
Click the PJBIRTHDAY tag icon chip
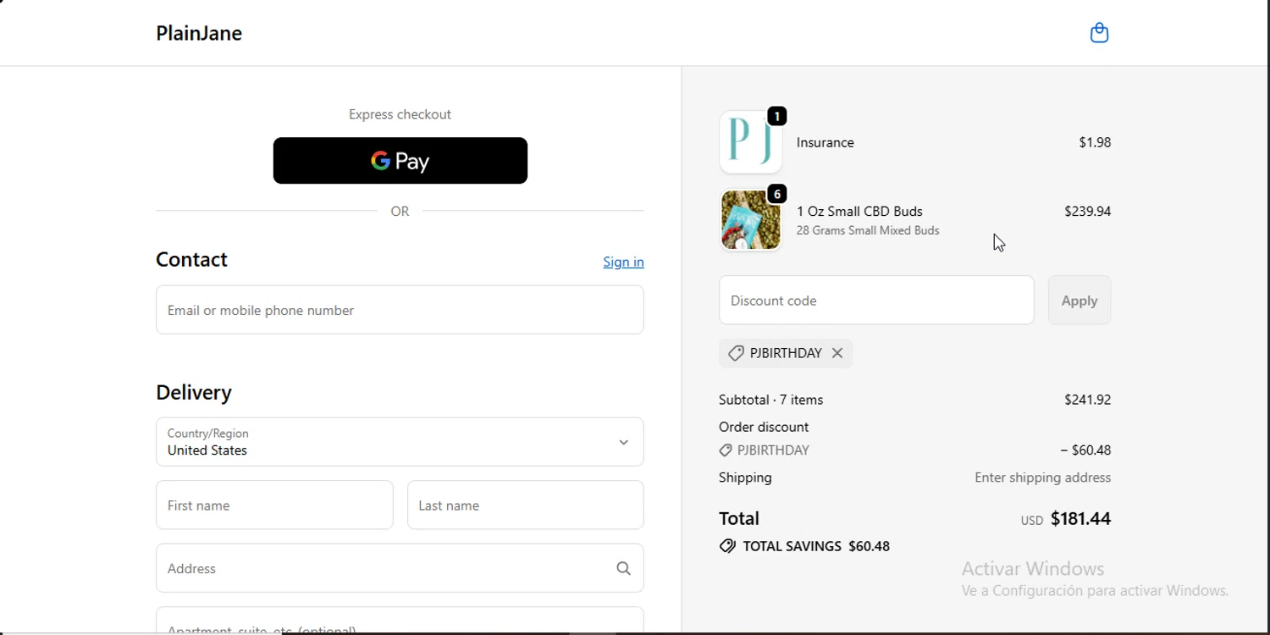(736, 353)
